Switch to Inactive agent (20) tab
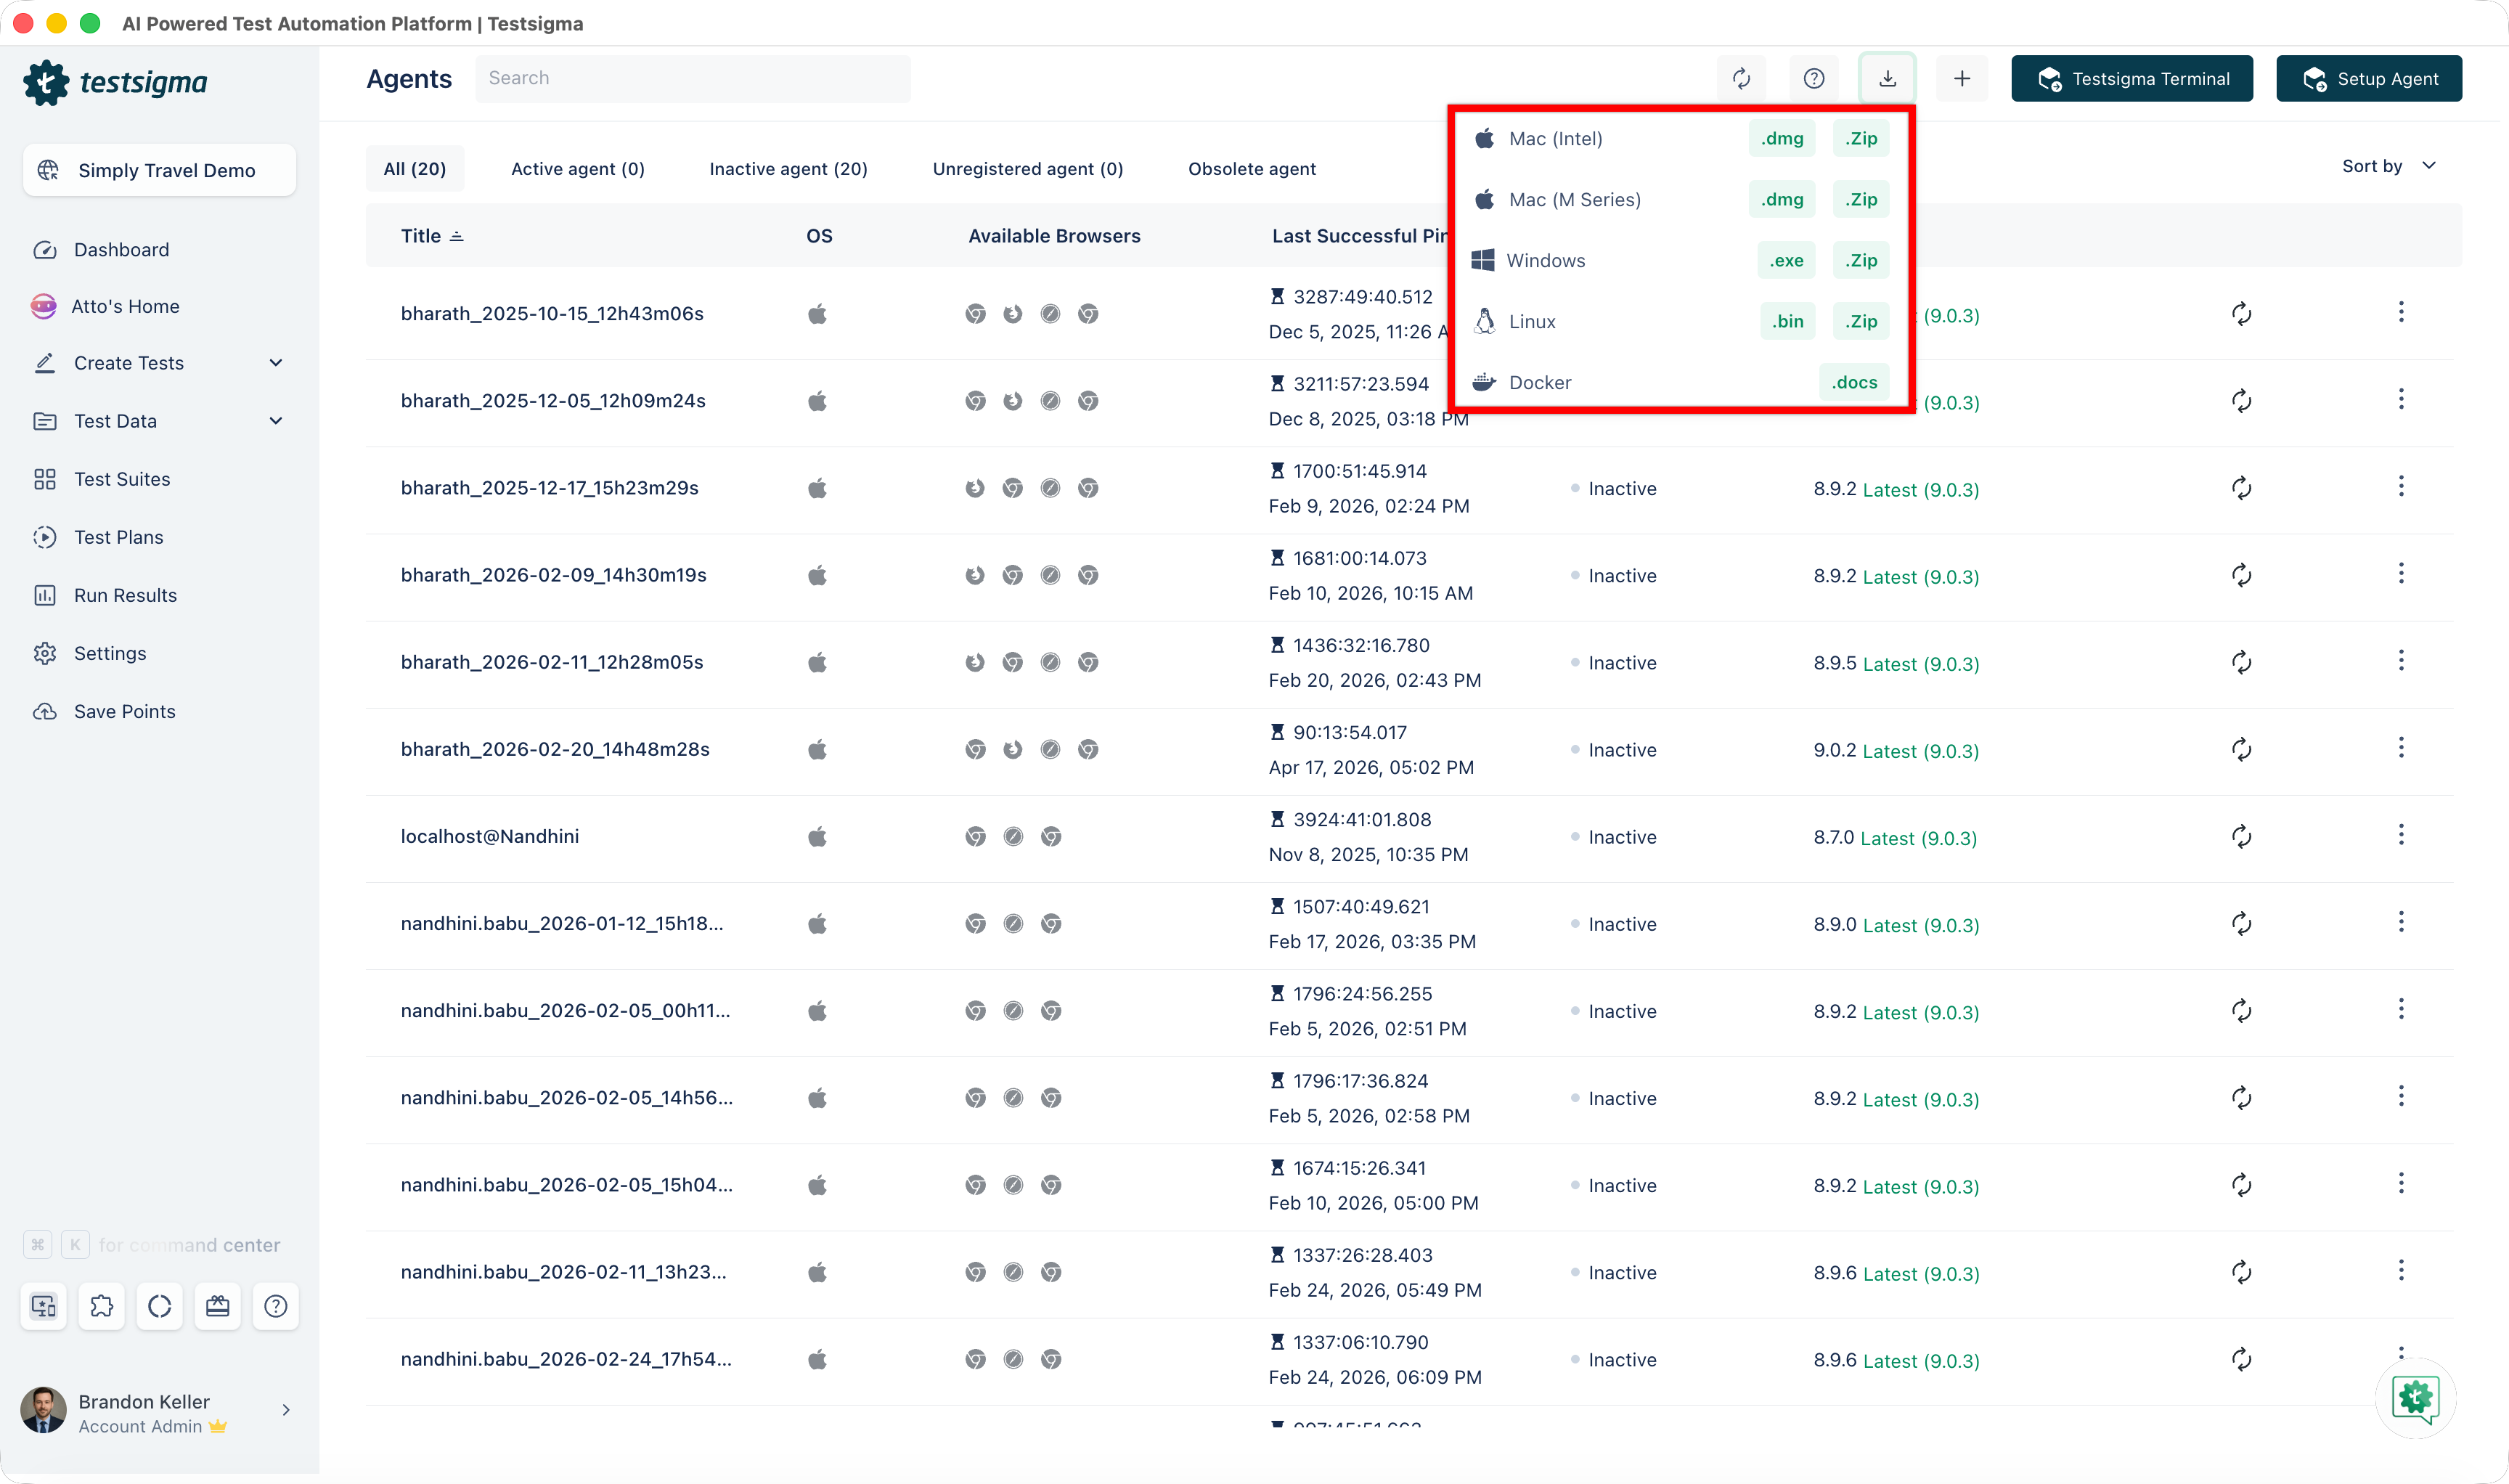 (788, 169)
